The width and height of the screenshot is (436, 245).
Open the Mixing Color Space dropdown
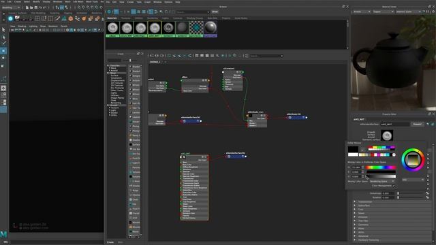(381, 181)
